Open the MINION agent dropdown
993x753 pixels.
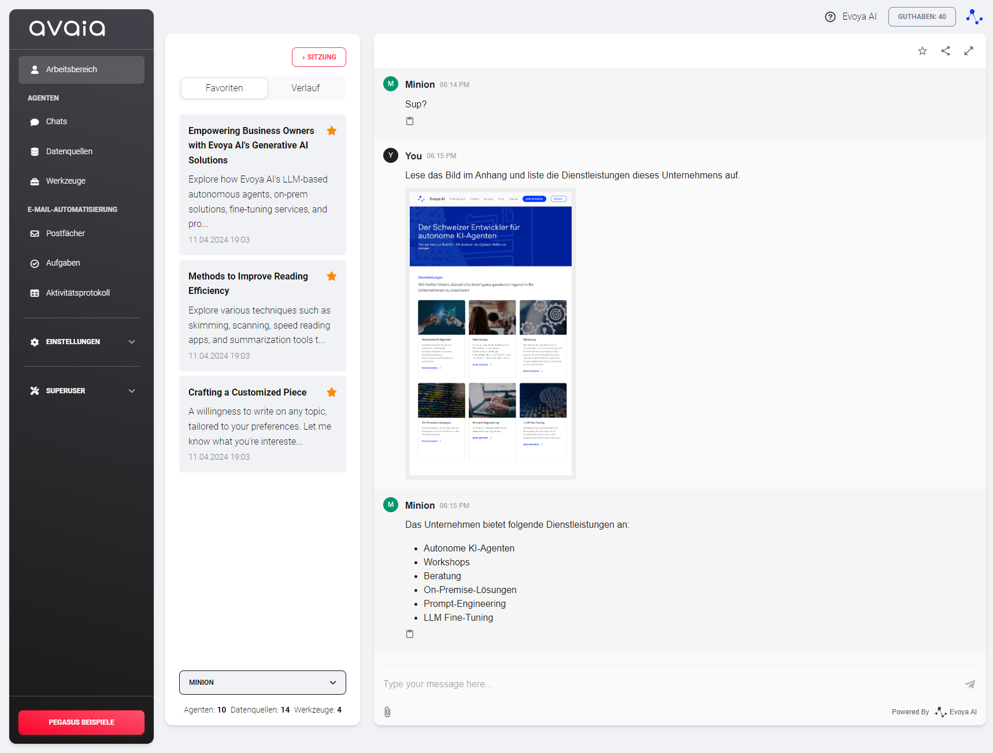pos(262,683)
